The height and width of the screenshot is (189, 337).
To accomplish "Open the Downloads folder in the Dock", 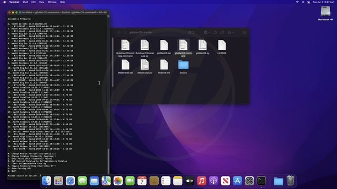I will [279, 181].
